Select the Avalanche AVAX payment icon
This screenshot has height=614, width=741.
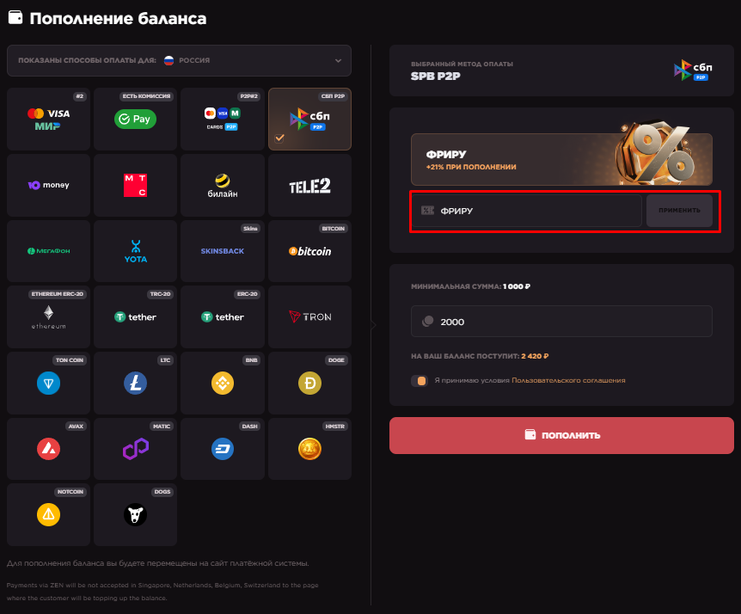(48, 448)
